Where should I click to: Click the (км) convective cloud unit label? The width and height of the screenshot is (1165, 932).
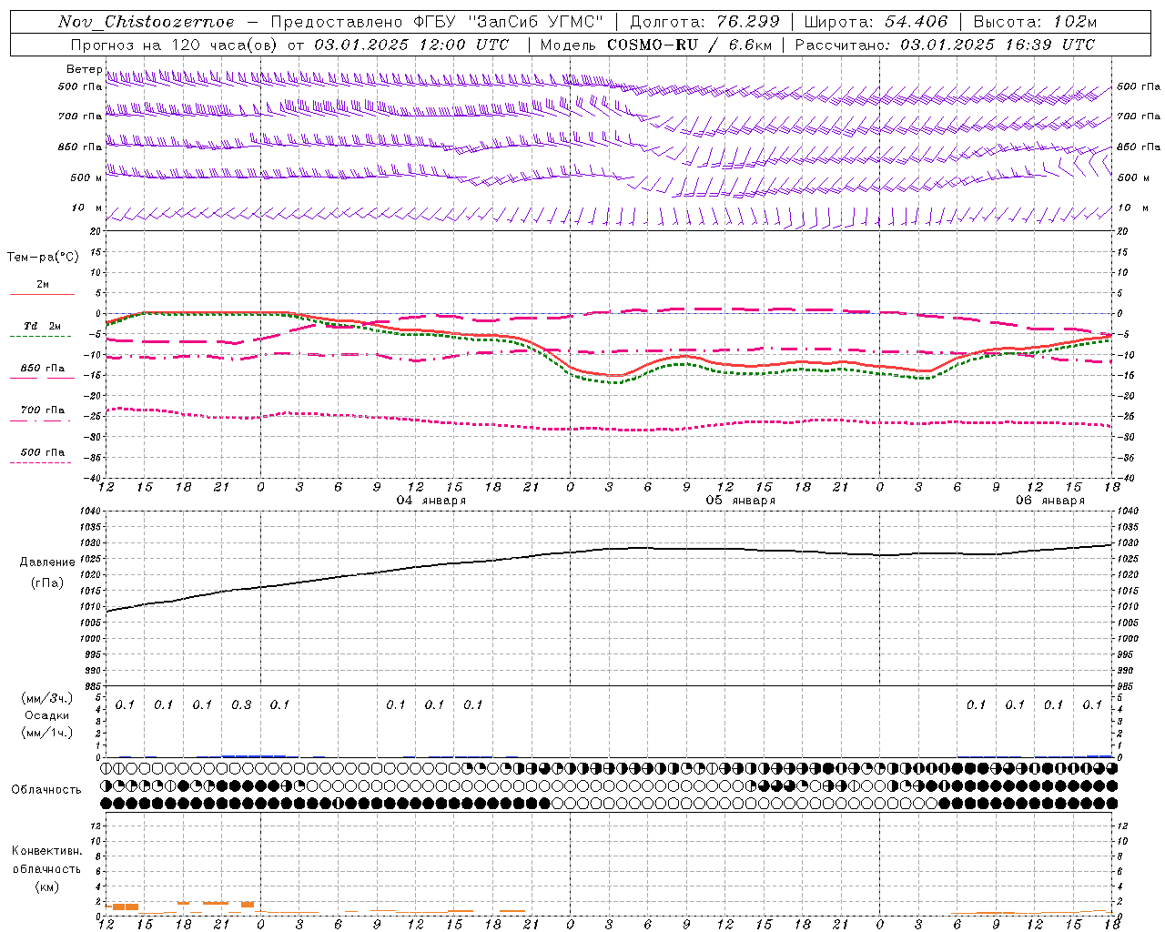(x=47, y=886)
